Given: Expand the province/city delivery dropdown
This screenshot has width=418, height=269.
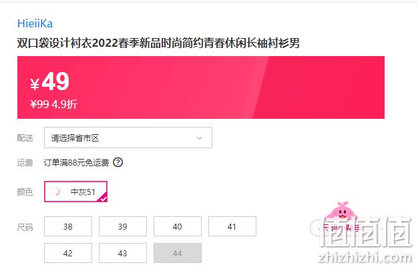Looking at the screenshot, I should [x=128, y=138].
